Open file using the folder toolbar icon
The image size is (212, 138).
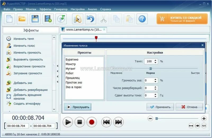[22, 19]
